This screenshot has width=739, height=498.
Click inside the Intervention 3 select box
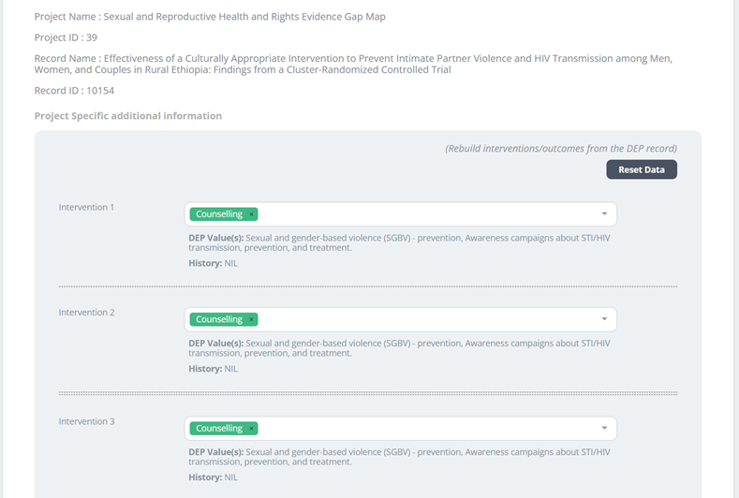click(x=421, y=429)
